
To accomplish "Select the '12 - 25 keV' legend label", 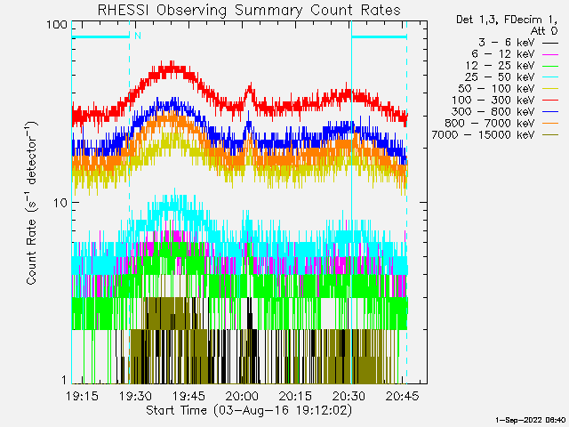I will [500, 66].
